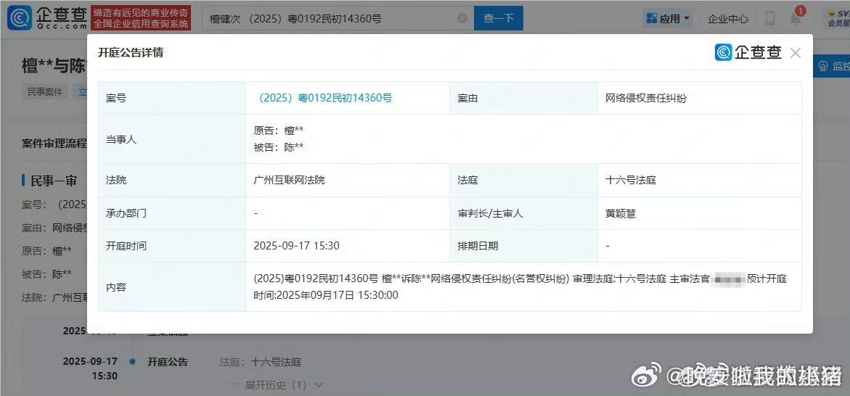The width and height of the screenshot is (850, 396).
Task: Click the content text starting (2025)粤0192民初14360号 檀**诉陈**
Action: coord(520,287)
